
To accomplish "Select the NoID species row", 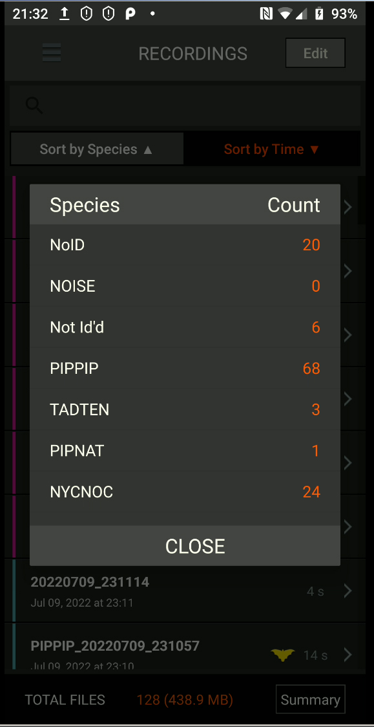I will 185,244.
